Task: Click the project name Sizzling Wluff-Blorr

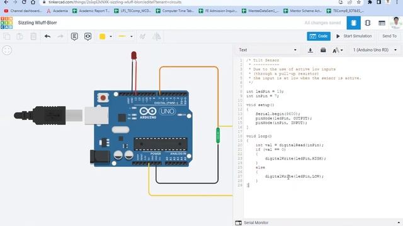Action: (38, 23)
